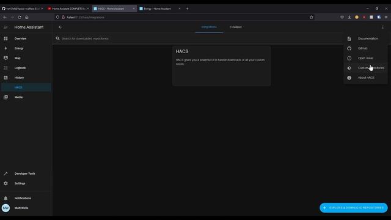
Task: Switch to the Integrations tab
Action: click(209, 27)
